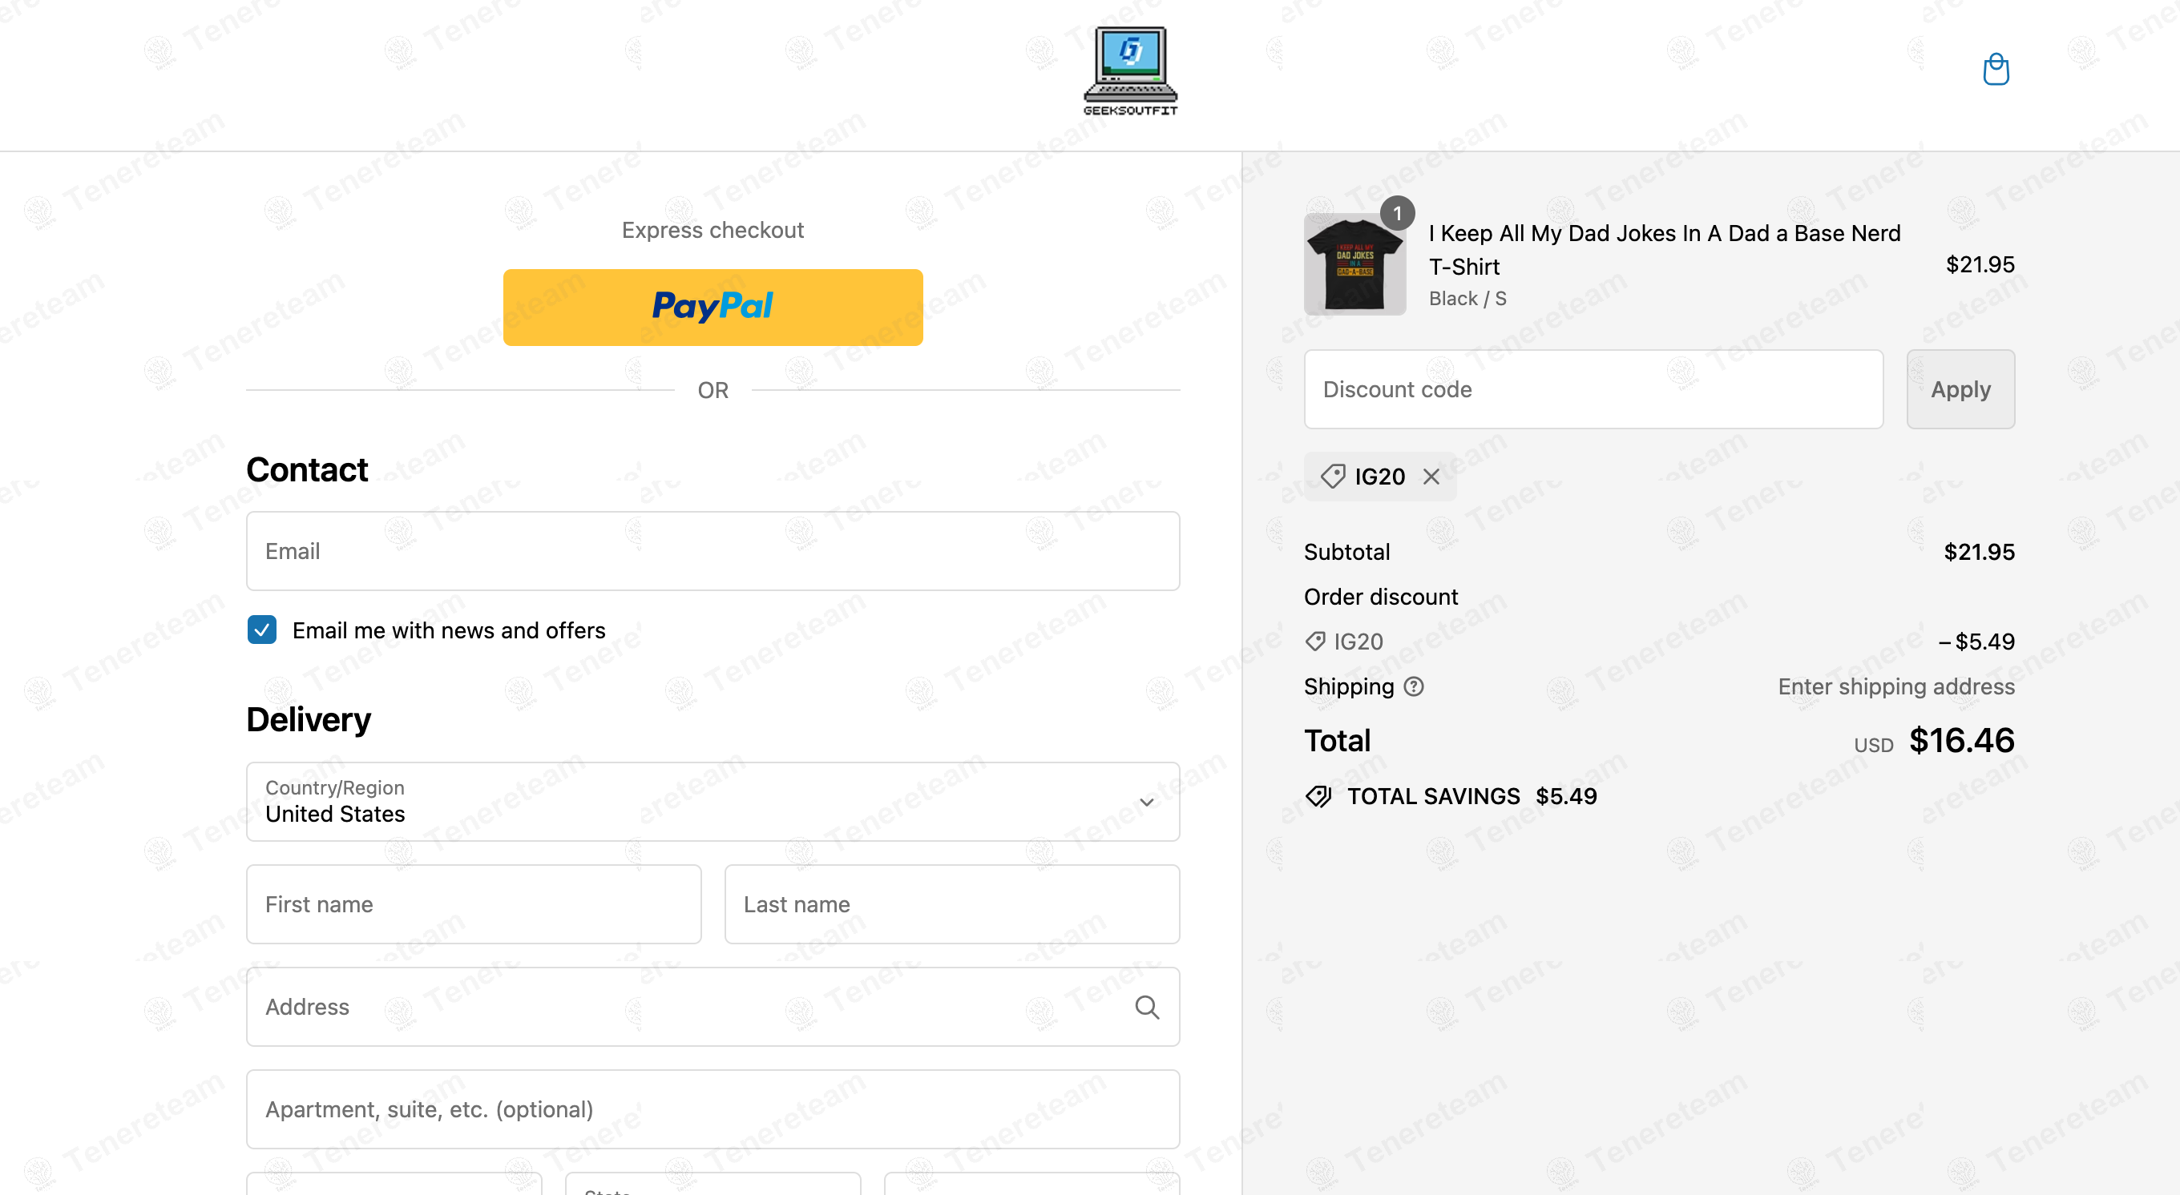The width and height of the screenshot is (2180, 1195).
Task: Open the shopping bag cart icon
Action: [1996, 70]
